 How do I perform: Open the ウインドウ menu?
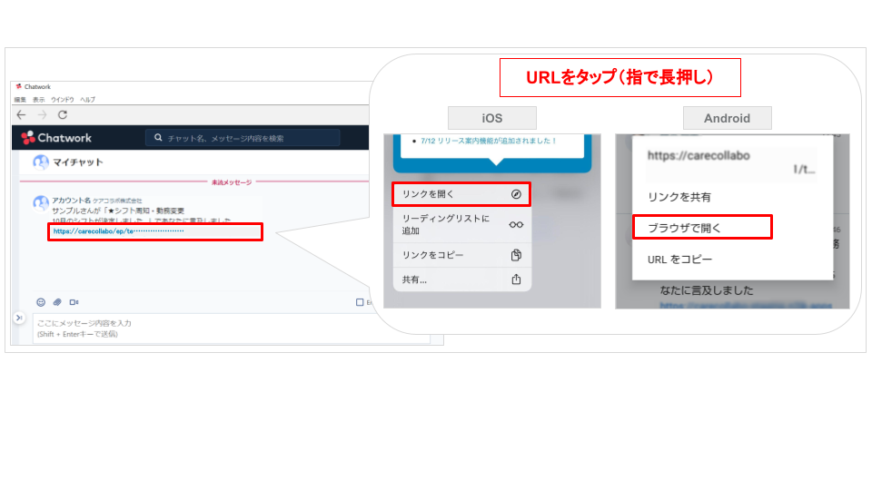tap(63, 100)
